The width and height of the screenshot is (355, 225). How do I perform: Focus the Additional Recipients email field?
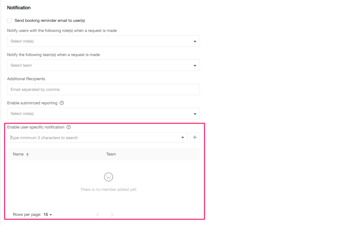pyautogui.click(x=103, y=89)
